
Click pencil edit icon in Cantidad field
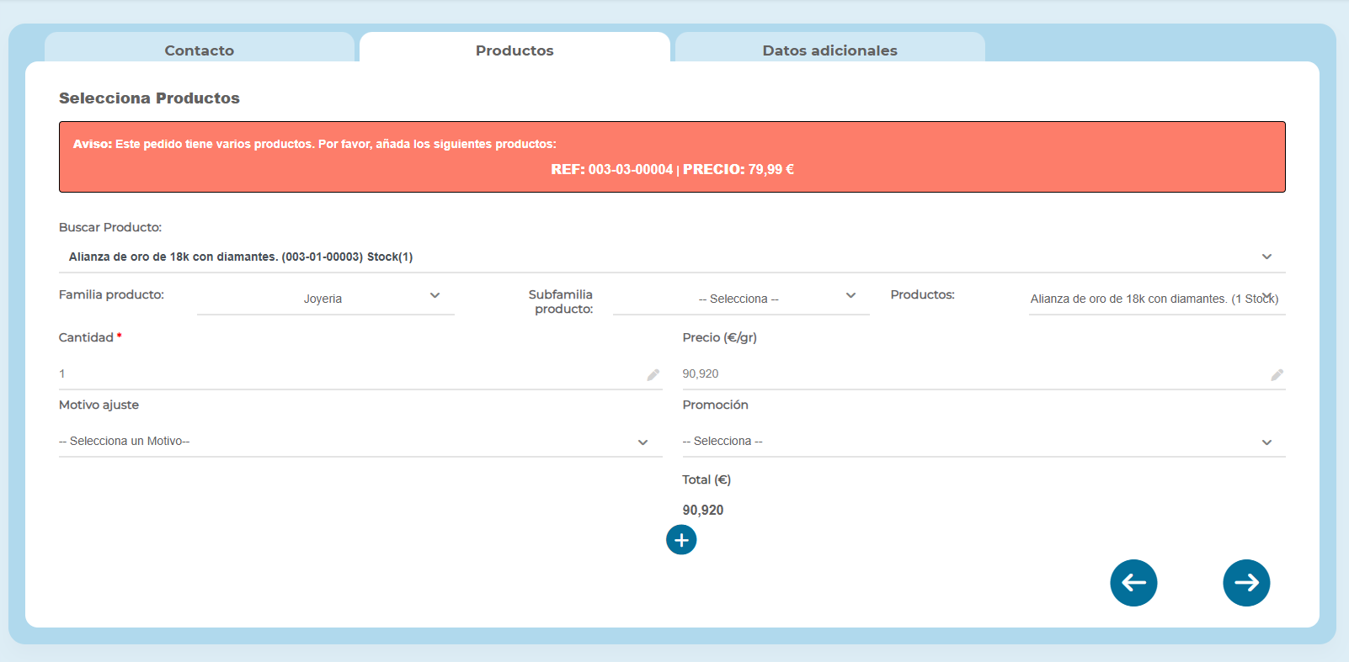(x=653, y=375)
